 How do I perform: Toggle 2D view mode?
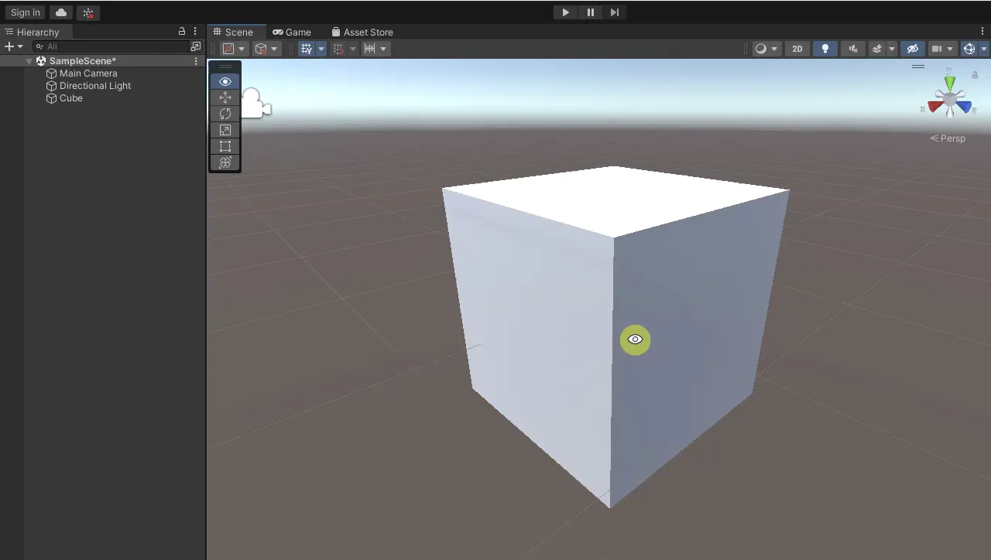797,49
